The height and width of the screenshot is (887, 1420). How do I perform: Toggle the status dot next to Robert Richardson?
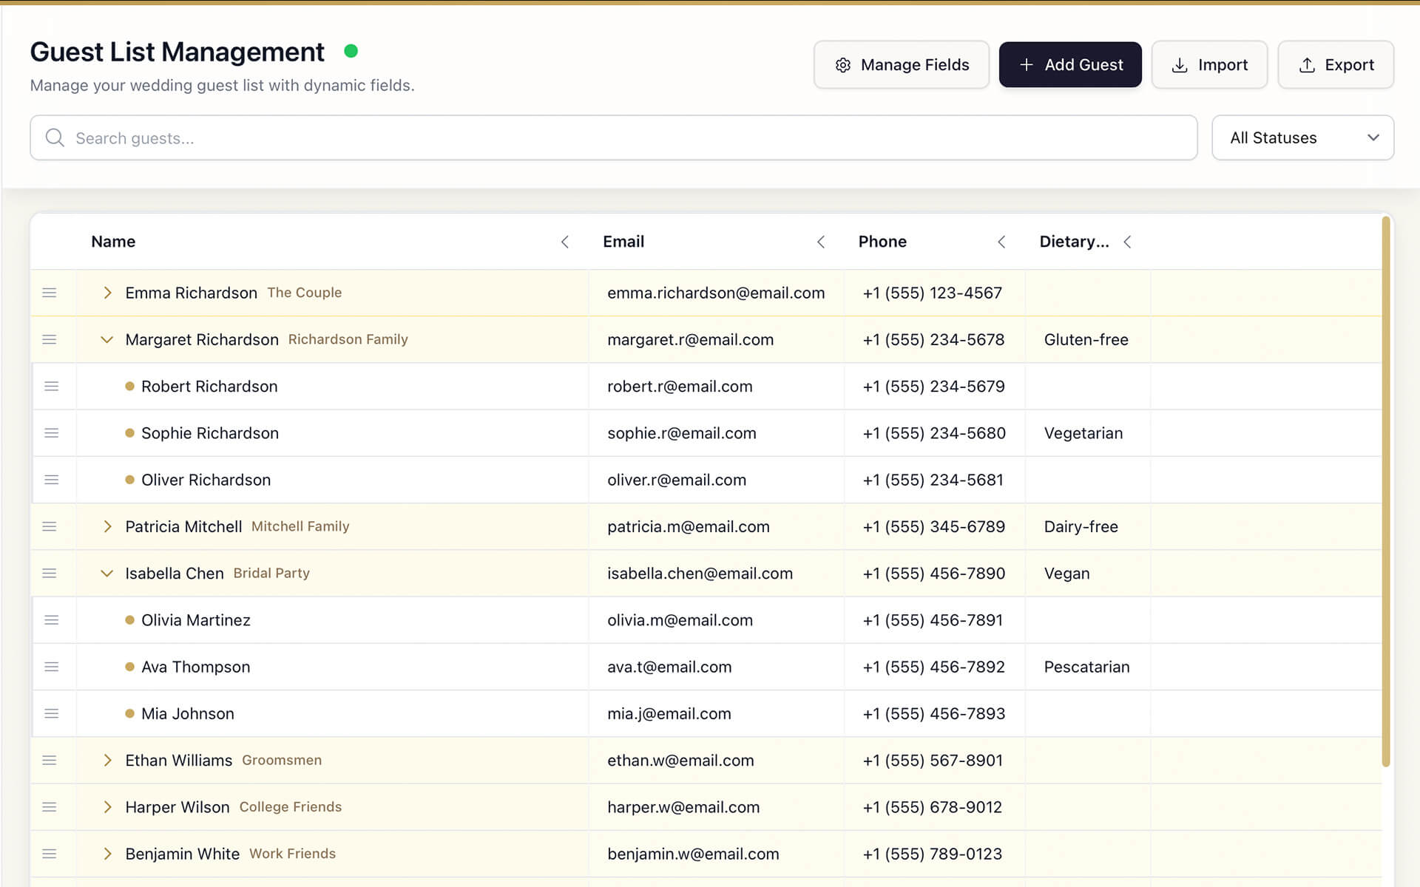129,386
